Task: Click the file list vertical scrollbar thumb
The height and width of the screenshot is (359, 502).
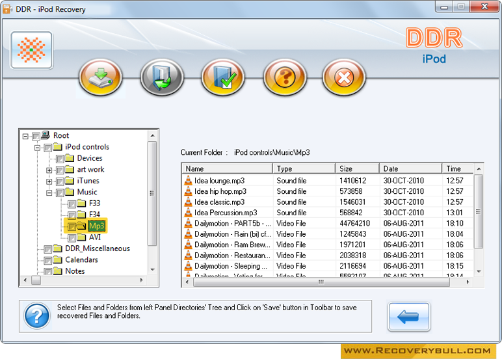Action: tap(479, 211)
